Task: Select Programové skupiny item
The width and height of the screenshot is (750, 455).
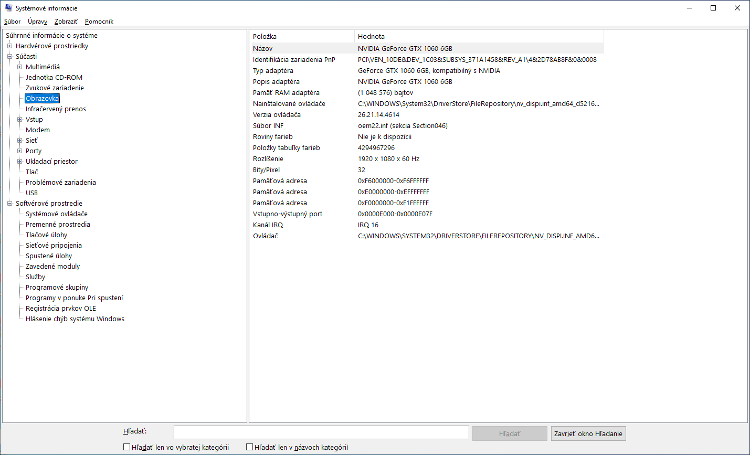Action: (x=57, y=287)
